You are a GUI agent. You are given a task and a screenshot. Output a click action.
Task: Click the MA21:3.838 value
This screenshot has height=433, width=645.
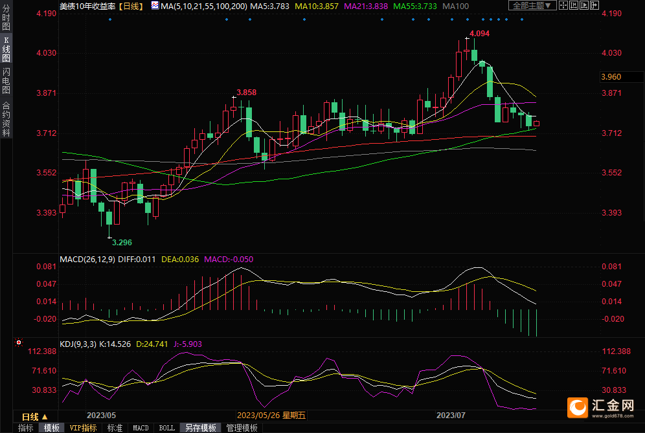[x=366, y=6]
